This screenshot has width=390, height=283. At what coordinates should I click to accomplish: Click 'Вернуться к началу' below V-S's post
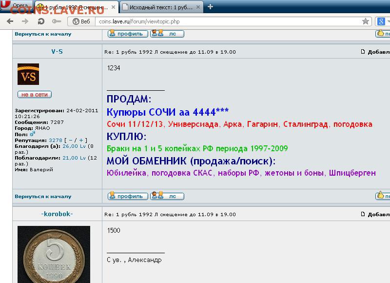point(43,197)
